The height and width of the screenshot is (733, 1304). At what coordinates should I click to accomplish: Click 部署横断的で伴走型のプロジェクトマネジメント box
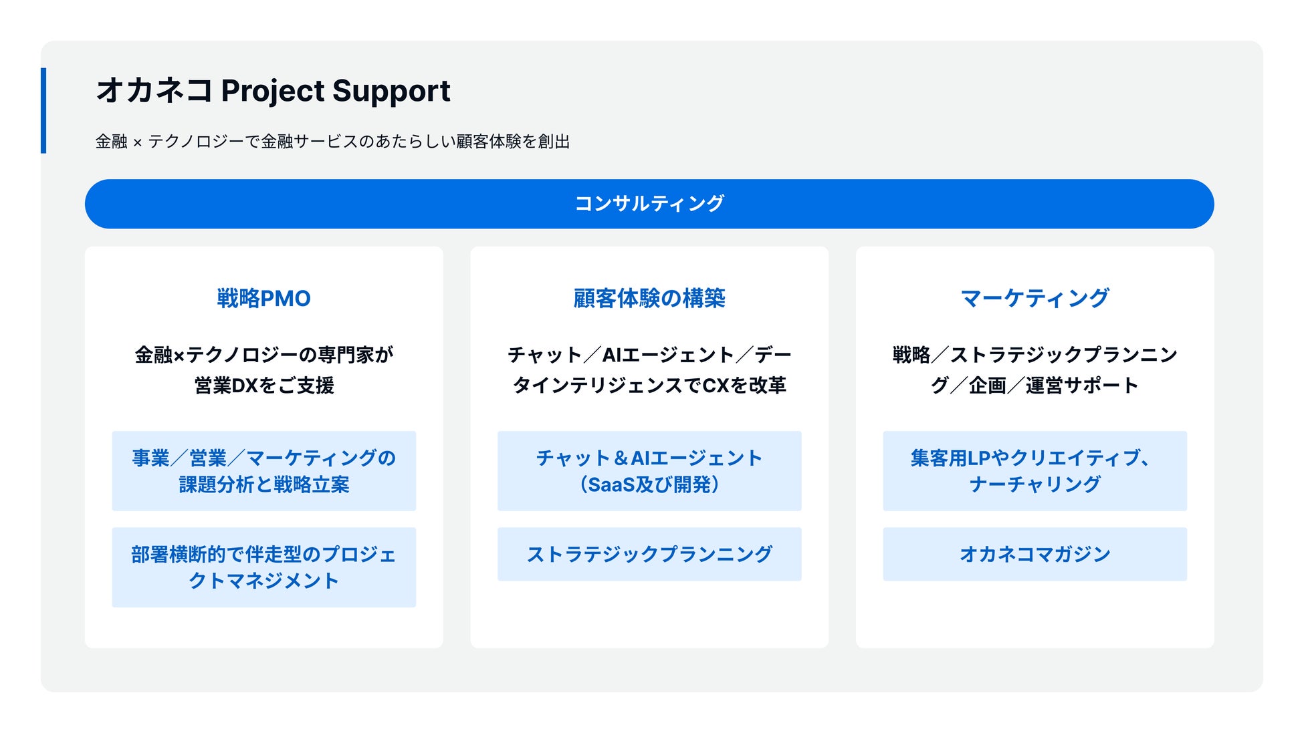263,567
